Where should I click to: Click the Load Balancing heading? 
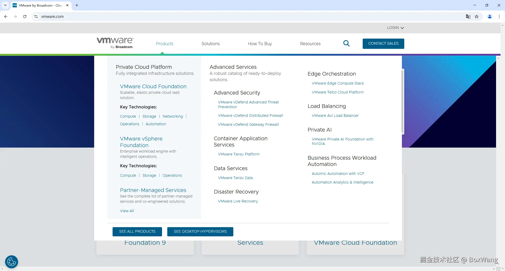(x=327, y=106)
